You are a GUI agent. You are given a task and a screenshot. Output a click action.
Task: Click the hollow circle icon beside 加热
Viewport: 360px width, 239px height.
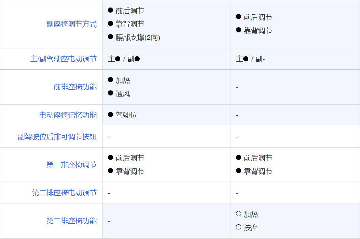coord(238,214)
